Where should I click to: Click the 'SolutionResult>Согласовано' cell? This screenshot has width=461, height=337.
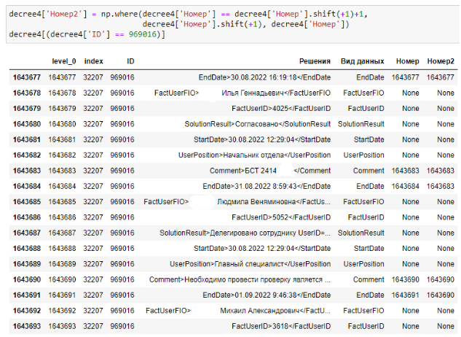(x=276, y=124)
